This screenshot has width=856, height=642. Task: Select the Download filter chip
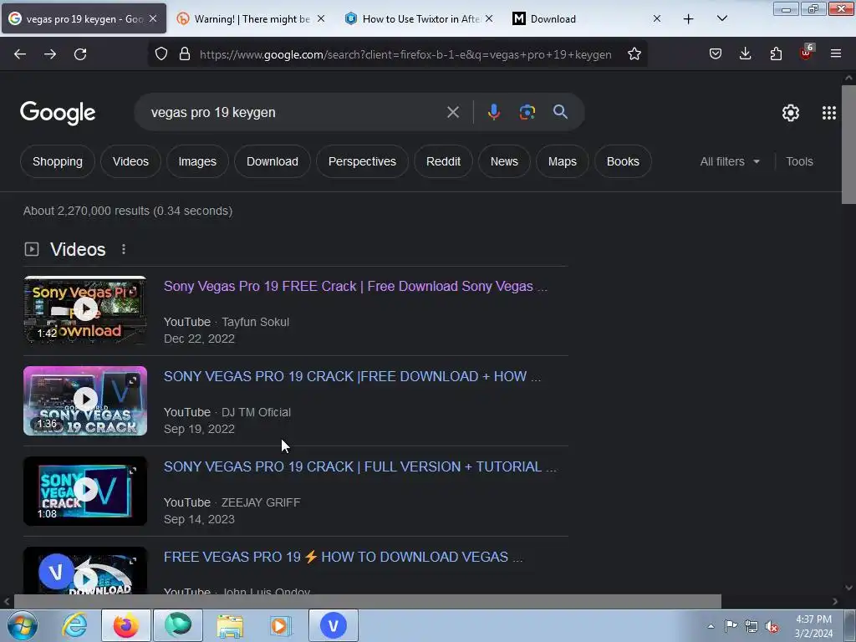[273, 161]
